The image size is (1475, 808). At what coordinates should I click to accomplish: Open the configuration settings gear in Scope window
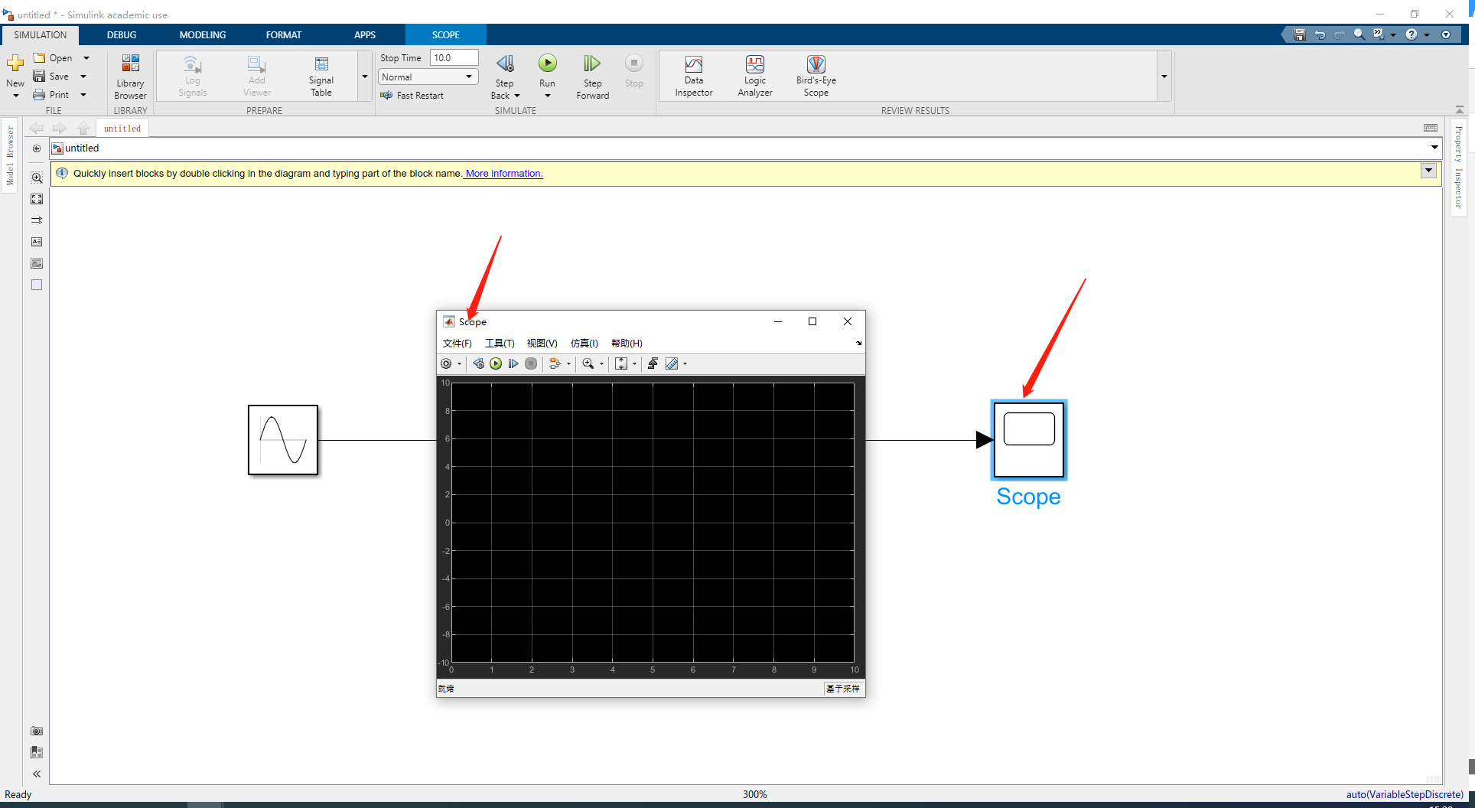[x=448, y=363]
